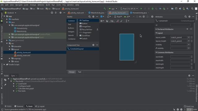Open Search Everywhere magnifier in main toolbar
The width and height of the screenshot is (198, 111).
[x=192, y=9]
